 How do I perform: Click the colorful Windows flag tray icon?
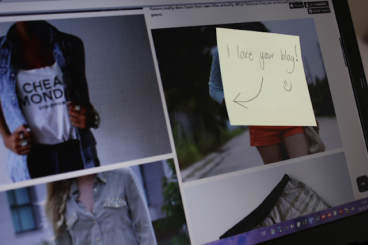click(x=273, y=232)
